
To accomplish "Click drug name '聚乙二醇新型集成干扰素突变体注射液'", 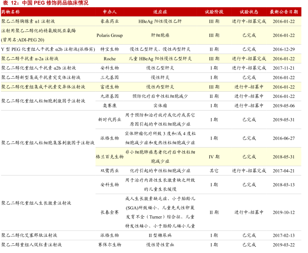I will click(41, 77).
